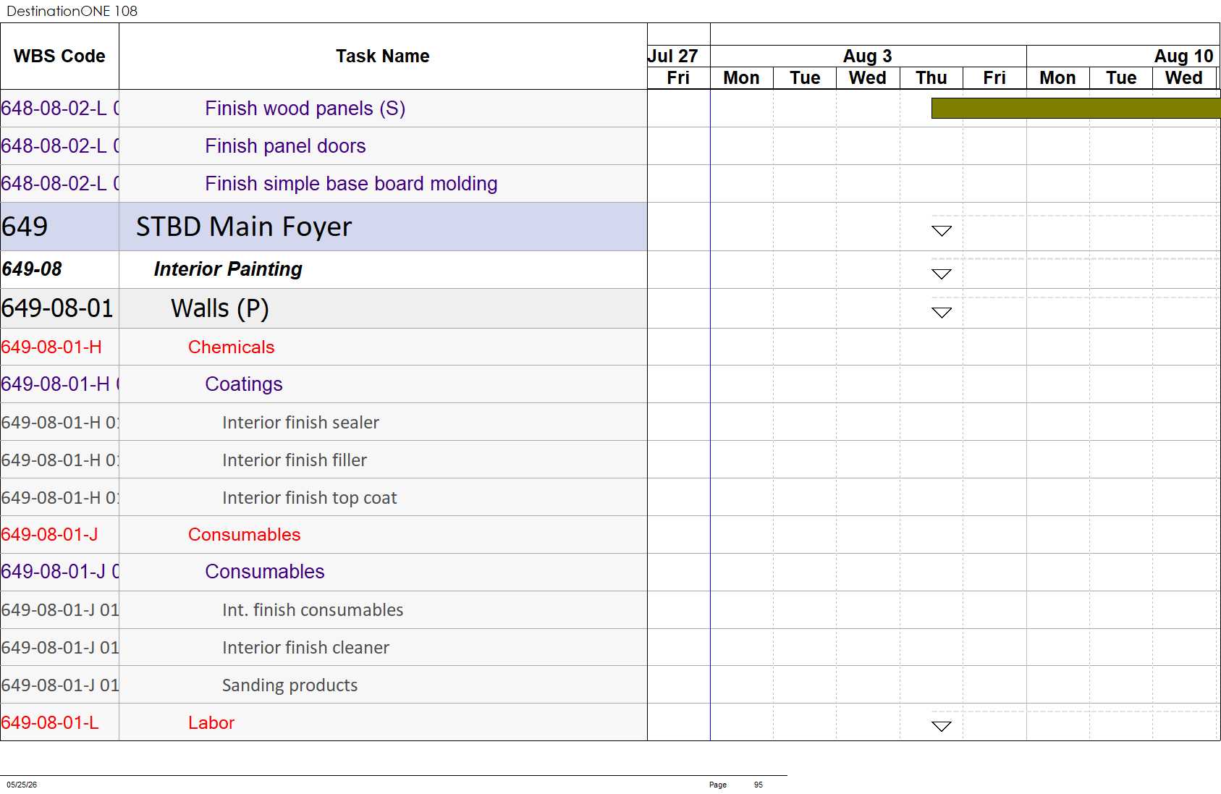
Task: Click the 'Thu' day header under Aug 3
Action: pos(931,78)
